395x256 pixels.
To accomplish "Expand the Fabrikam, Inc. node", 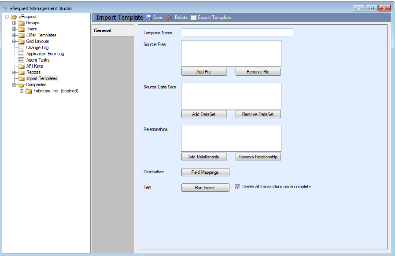I will point(22,91).
